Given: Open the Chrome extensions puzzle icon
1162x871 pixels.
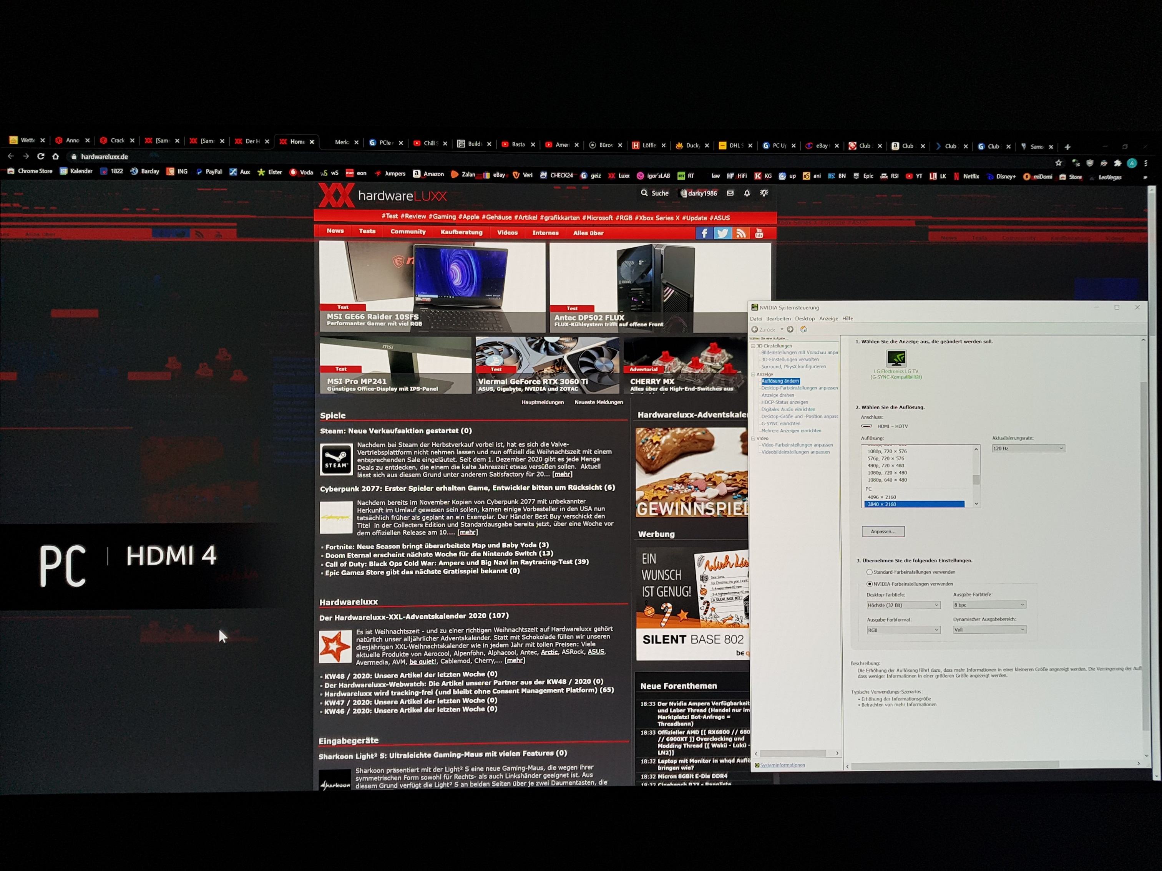Looking at the screenshot, I should (1117, 163).
